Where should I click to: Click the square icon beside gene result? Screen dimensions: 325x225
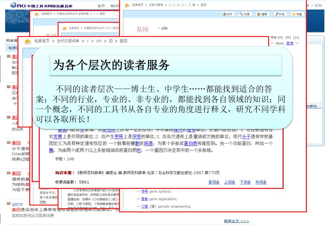tap(9, 204)
